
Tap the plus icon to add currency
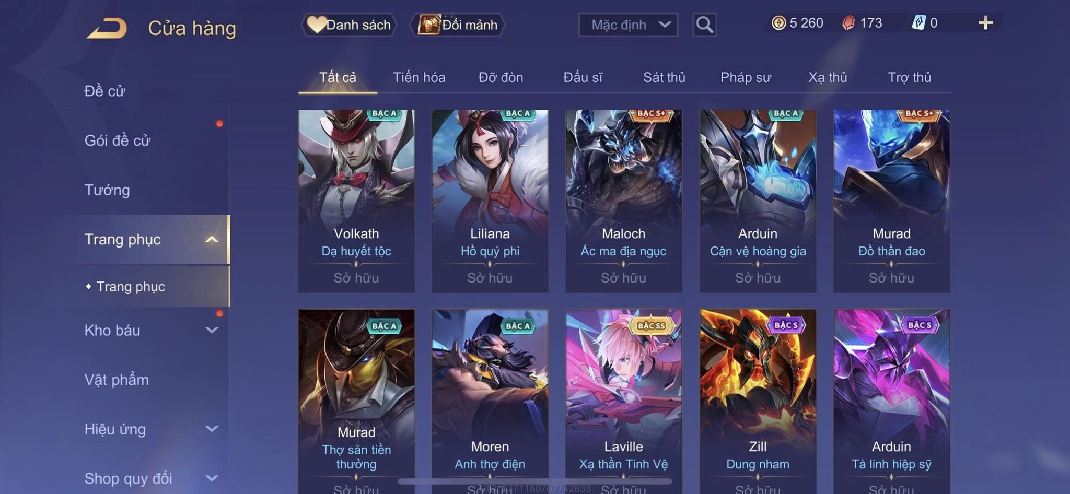985,23
